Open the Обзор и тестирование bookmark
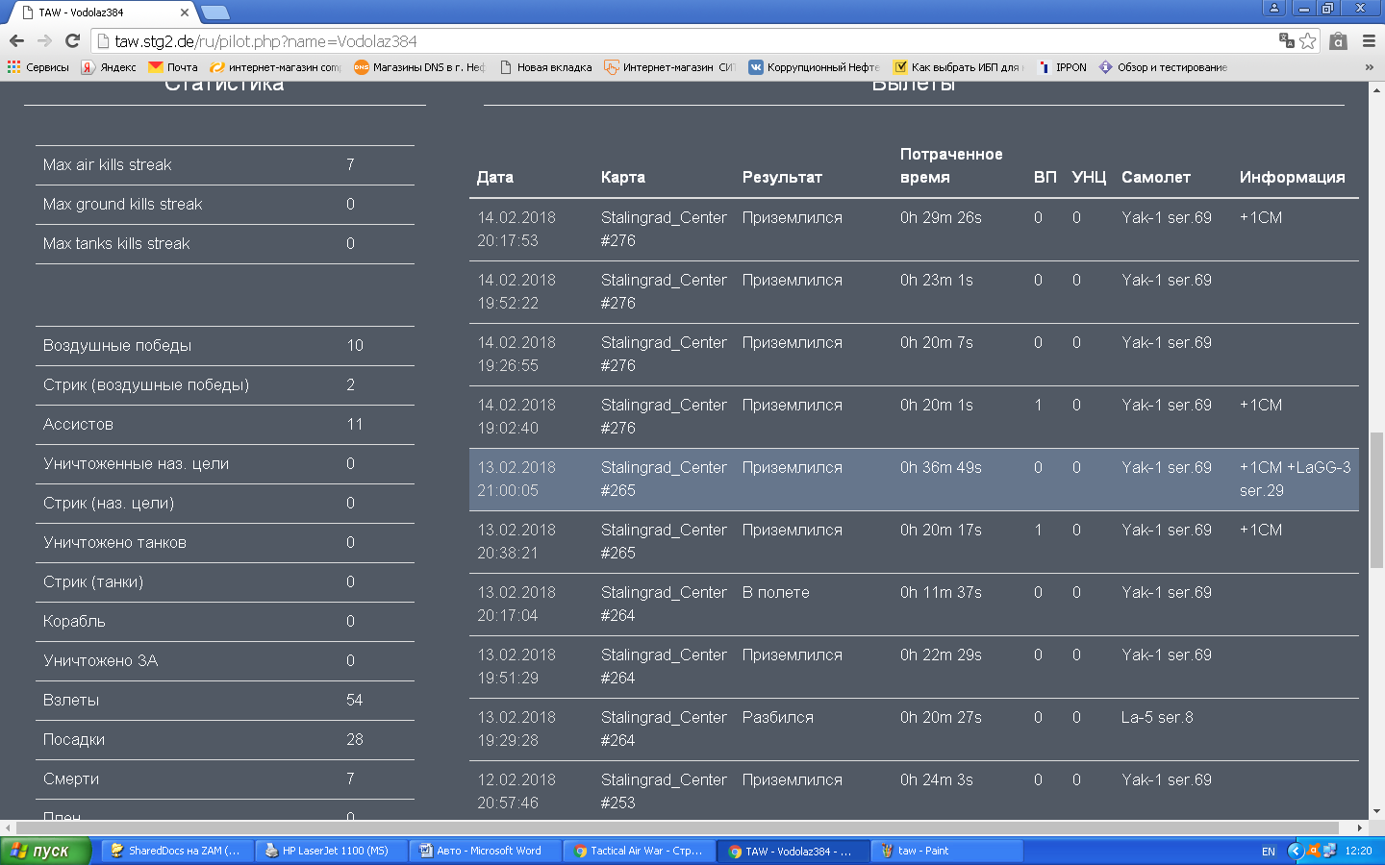 pyautogui.click(x=1163, y=67)
